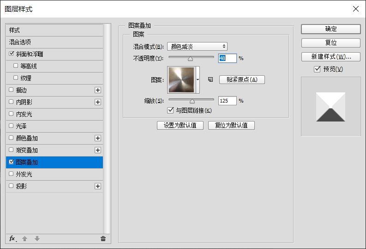Image resolution: width=366 pixels, height=249 pixels.
Task: Click the 贴紧原点 button
Action: click(x=242, y=79)
